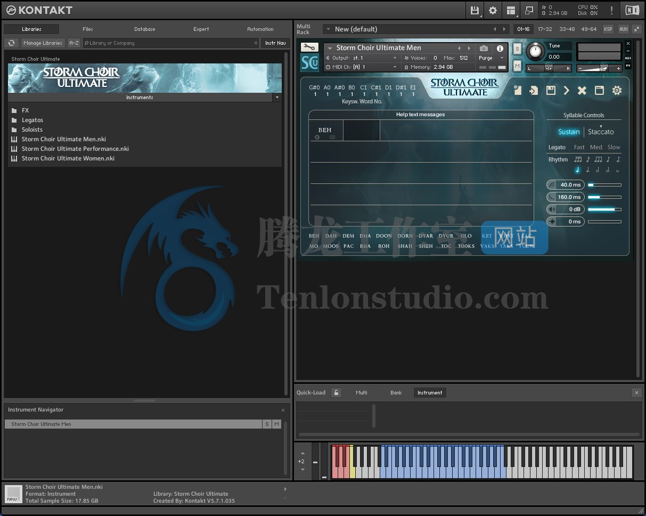Click the A-Z sort button
The image size is (646, 516).
(74, 43)
